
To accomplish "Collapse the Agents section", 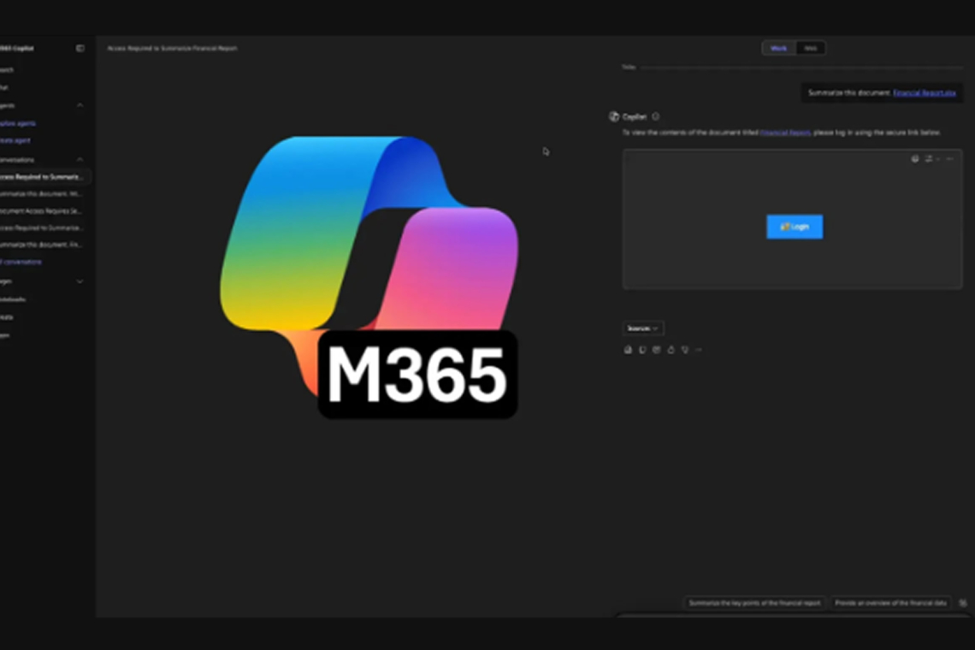I will (x=80, y=105).
